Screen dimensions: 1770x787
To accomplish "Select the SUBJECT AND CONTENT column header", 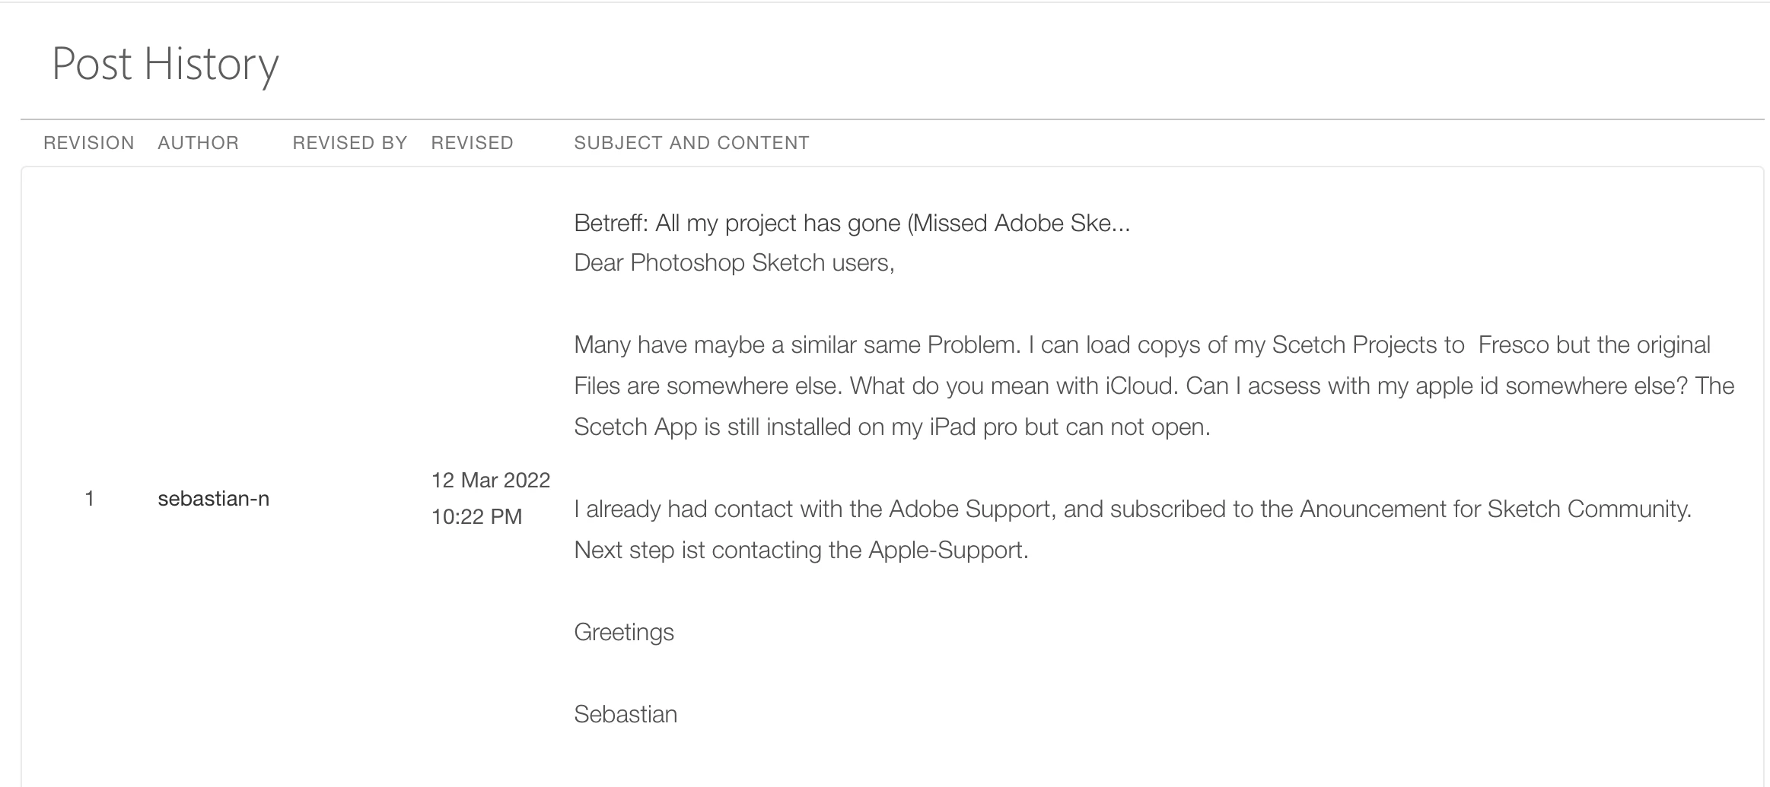I will pyautogui.click(x=691, y=143).
